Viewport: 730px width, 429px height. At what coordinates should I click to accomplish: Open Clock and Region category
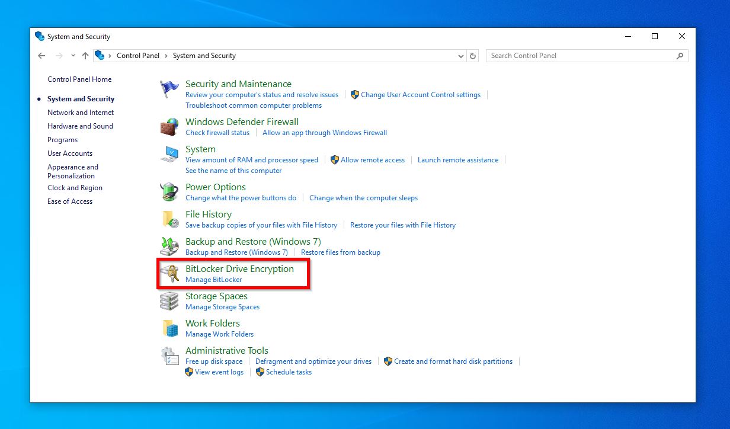(x=75, y=188)
